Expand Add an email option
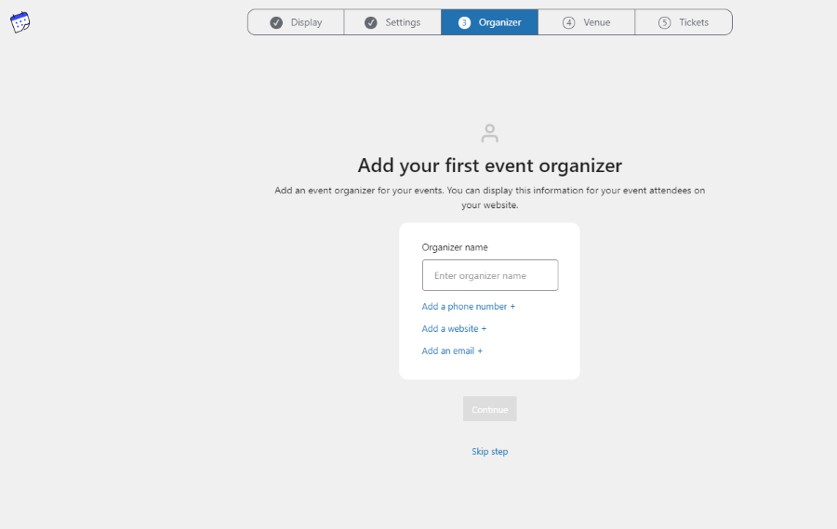Image resolution: width=837 pixels, height=529 pixels. 452,351
